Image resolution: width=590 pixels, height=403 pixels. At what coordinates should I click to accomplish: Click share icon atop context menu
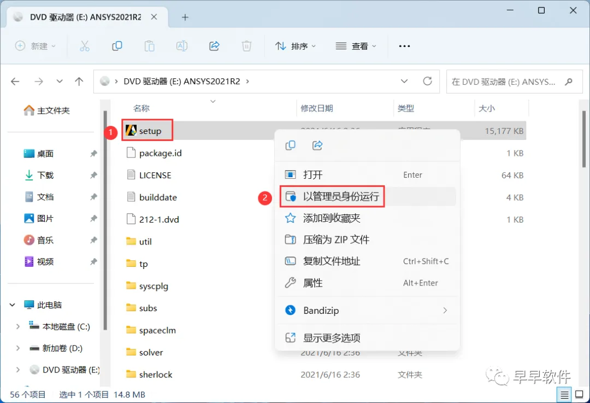click(x=317, y=145)
